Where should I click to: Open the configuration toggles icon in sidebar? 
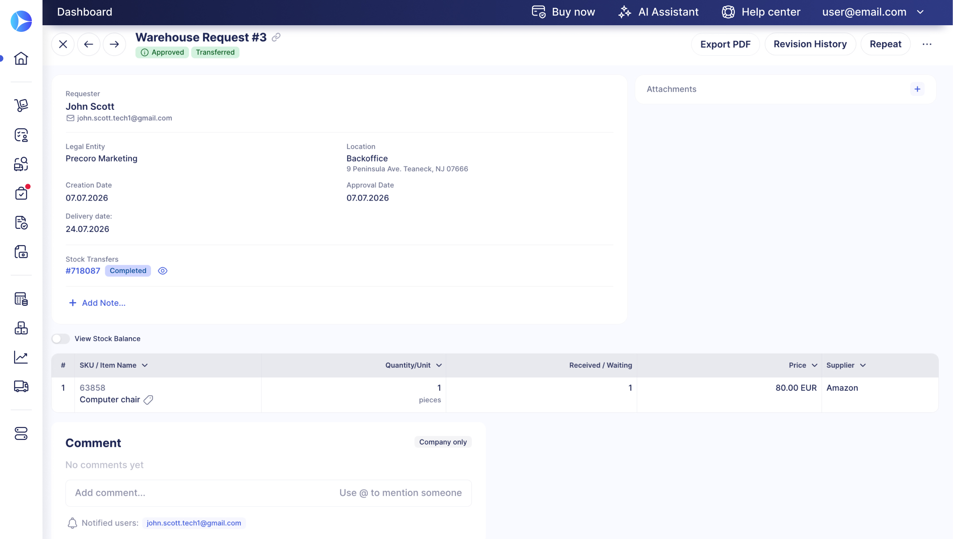(x=21, y=433)
